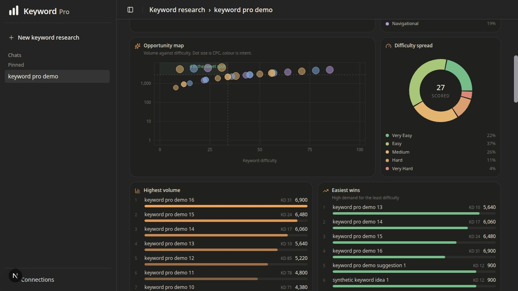
Task: Click the Difficulty spread heading
Action: tap(414, 46)
